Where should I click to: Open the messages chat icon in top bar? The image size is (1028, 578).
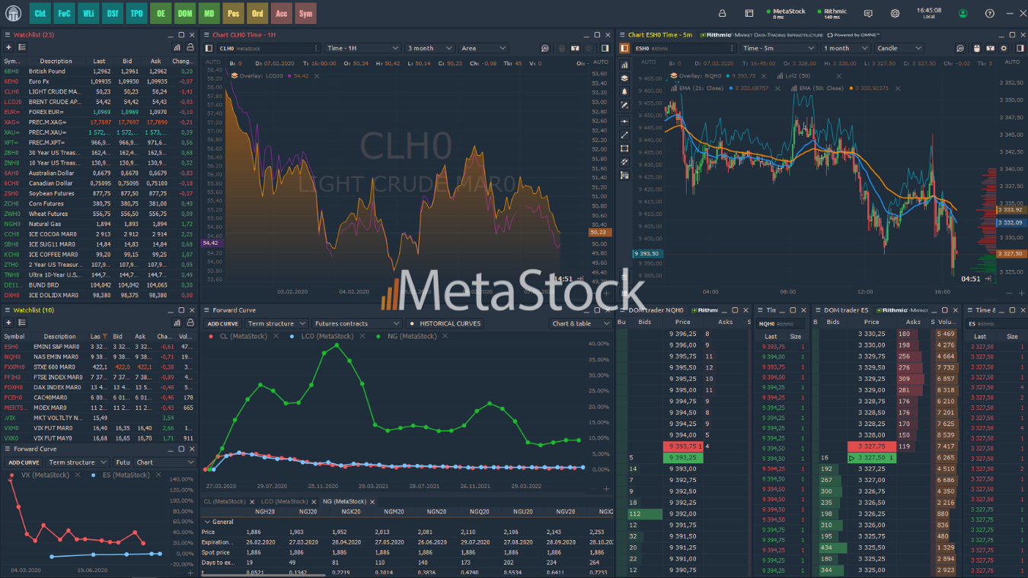(x=868, y=13)
